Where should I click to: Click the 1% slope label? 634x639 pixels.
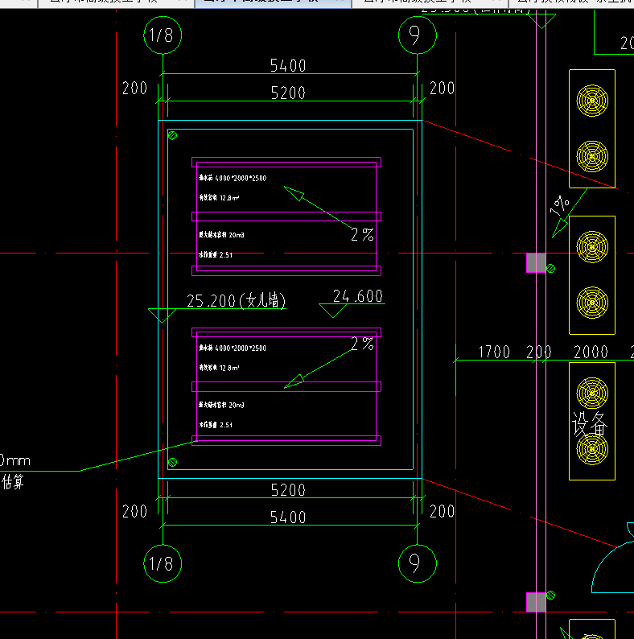(x=560, y=206)
